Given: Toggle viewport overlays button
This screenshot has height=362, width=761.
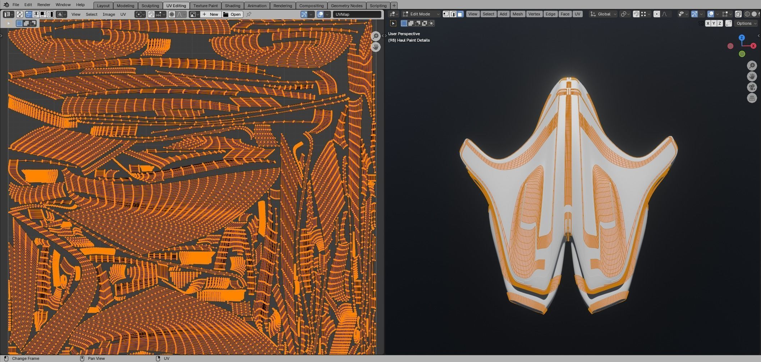Looking at the screenshot, I should pyautogui.click(x=711, y=14).
